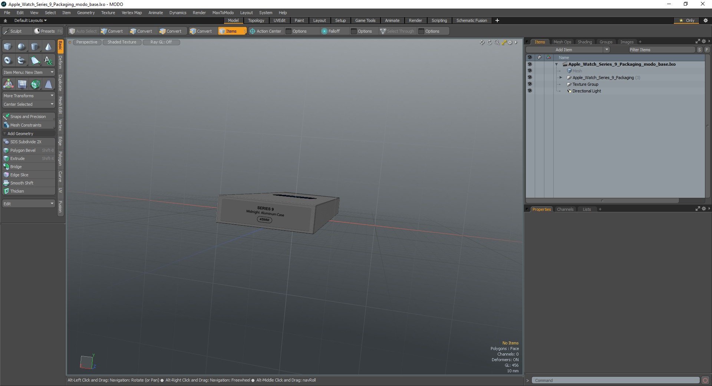The height and width of the screenshot is (386, 712).
Task: Click the Properties panel expand arrows icon
Action: [x=698, y=209]
